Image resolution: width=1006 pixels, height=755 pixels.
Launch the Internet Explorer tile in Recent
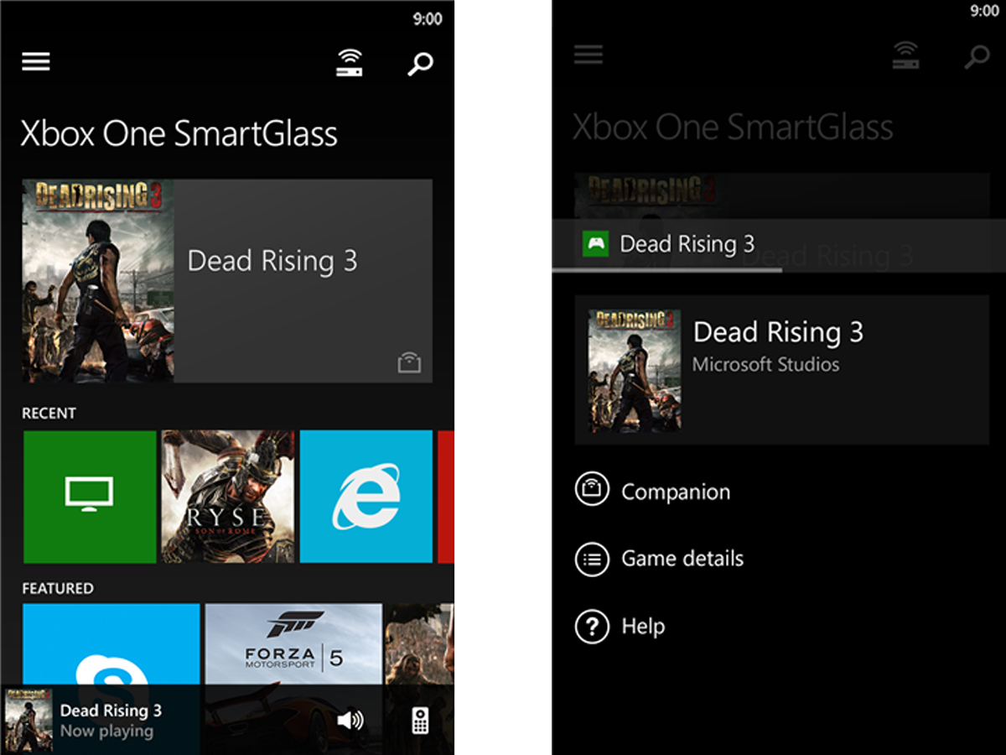click(x=366, y=497)
